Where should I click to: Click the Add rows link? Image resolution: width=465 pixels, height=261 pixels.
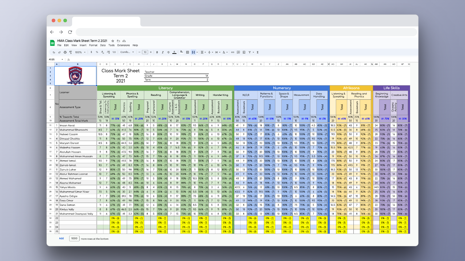(x=61, y=238)
